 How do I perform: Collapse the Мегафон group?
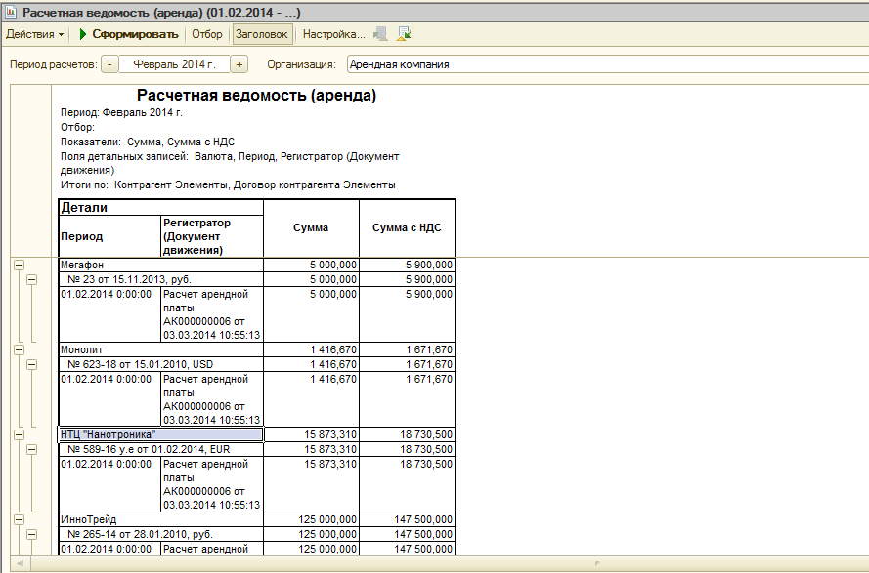pos(19,265)
